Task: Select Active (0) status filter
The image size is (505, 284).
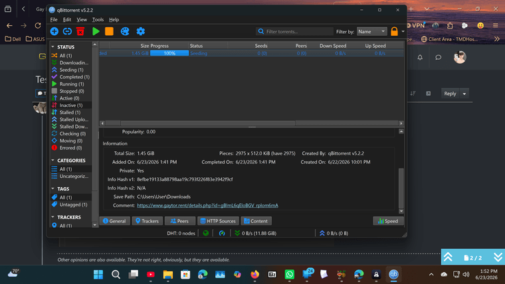Action: [71, 98]
